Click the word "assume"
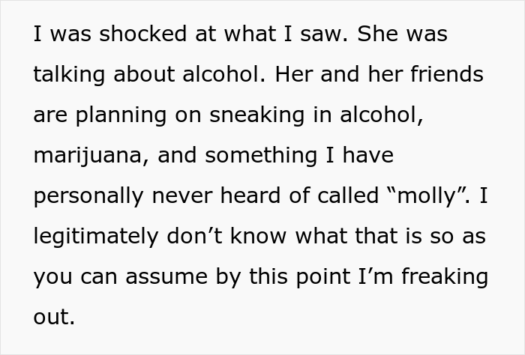525x355 pixels. click(x=166, y=277)
